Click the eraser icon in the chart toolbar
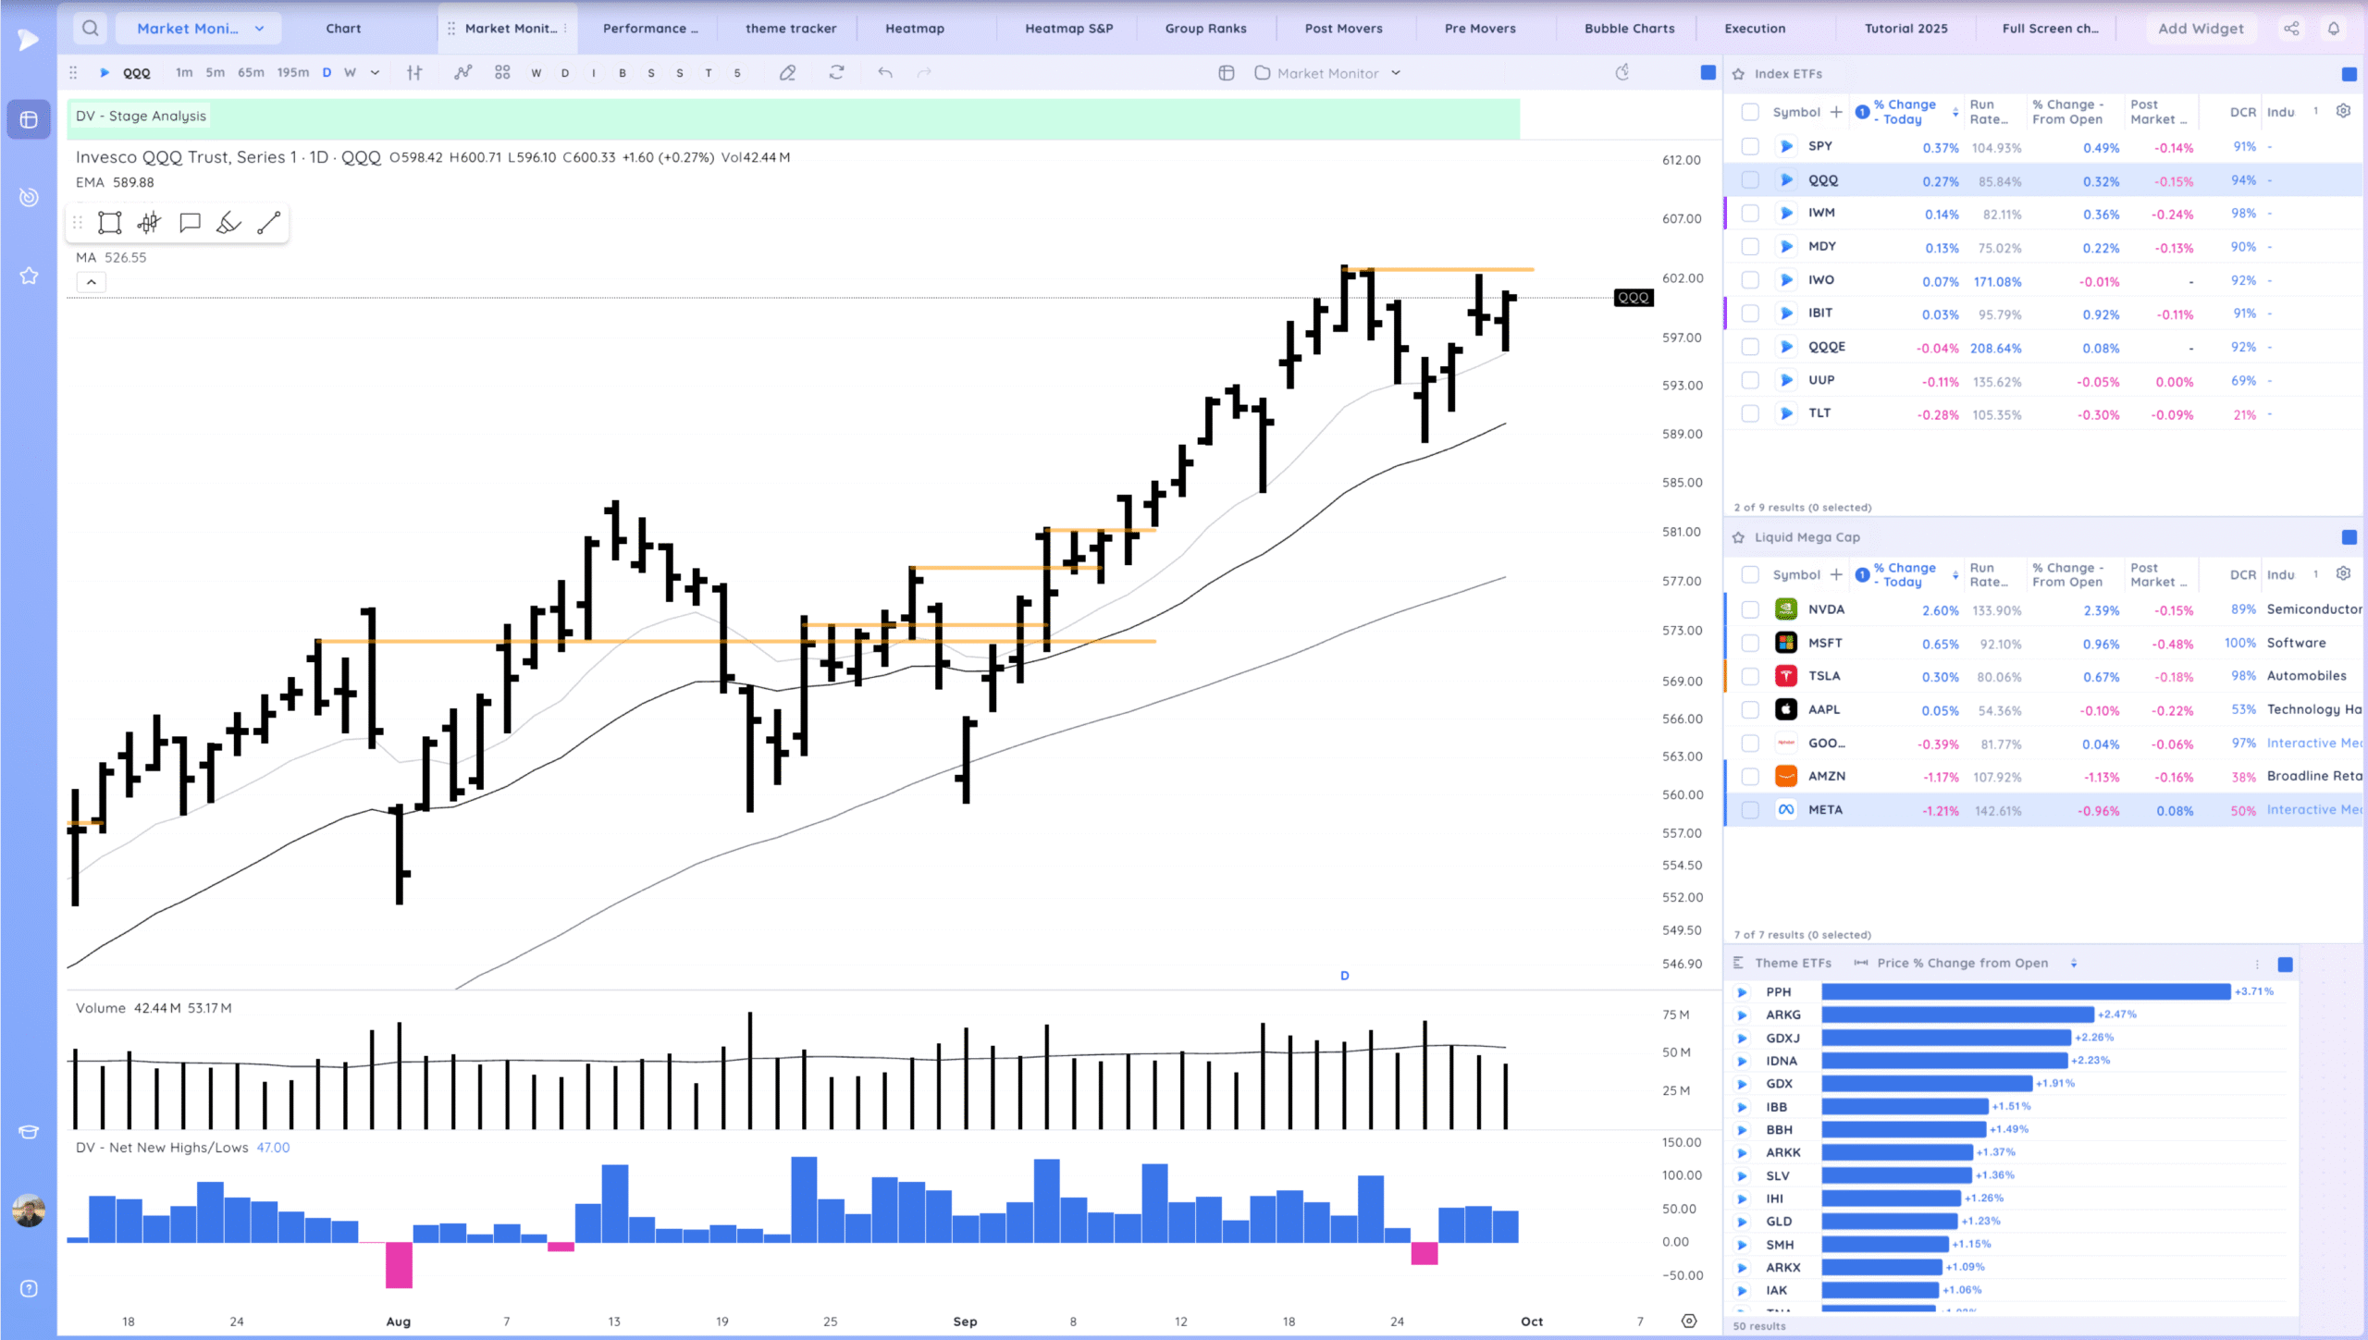This screenshot has width=2368, height=1340. coord(787,73)
